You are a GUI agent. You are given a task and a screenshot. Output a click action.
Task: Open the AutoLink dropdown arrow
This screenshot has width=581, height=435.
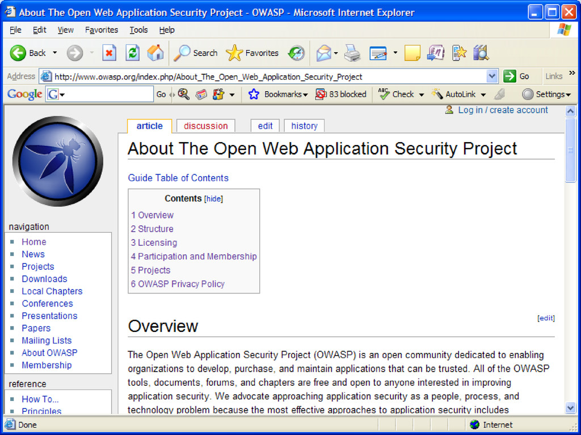click(x=483, y=95)
